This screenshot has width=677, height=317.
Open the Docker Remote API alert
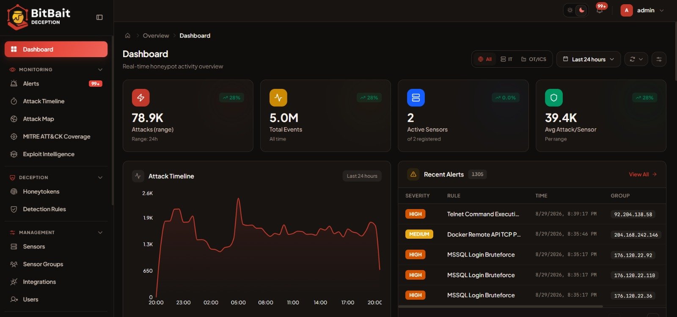coord(484,234)
